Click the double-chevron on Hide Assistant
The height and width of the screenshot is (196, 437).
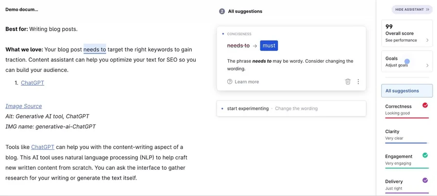pos(427,10)
